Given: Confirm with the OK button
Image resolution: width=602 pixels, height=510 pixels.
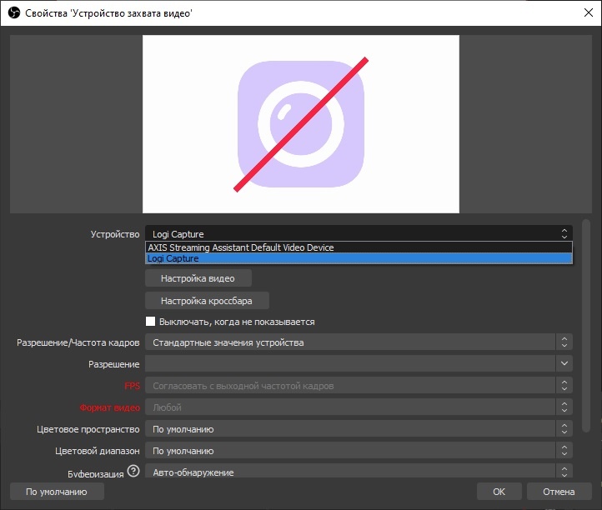Looking at the screenshot, I should pos(499,492).
